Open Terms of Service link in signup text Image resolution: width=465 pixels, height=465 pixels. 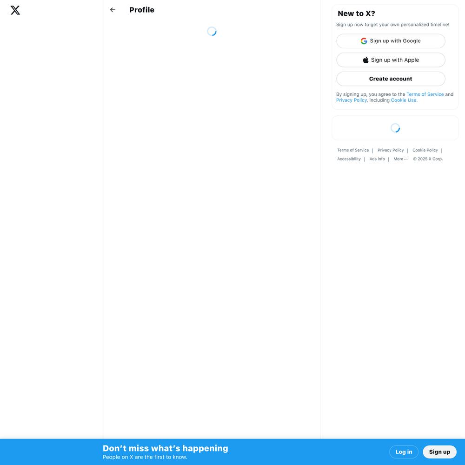pyautogui.click(x=425, y=94)
